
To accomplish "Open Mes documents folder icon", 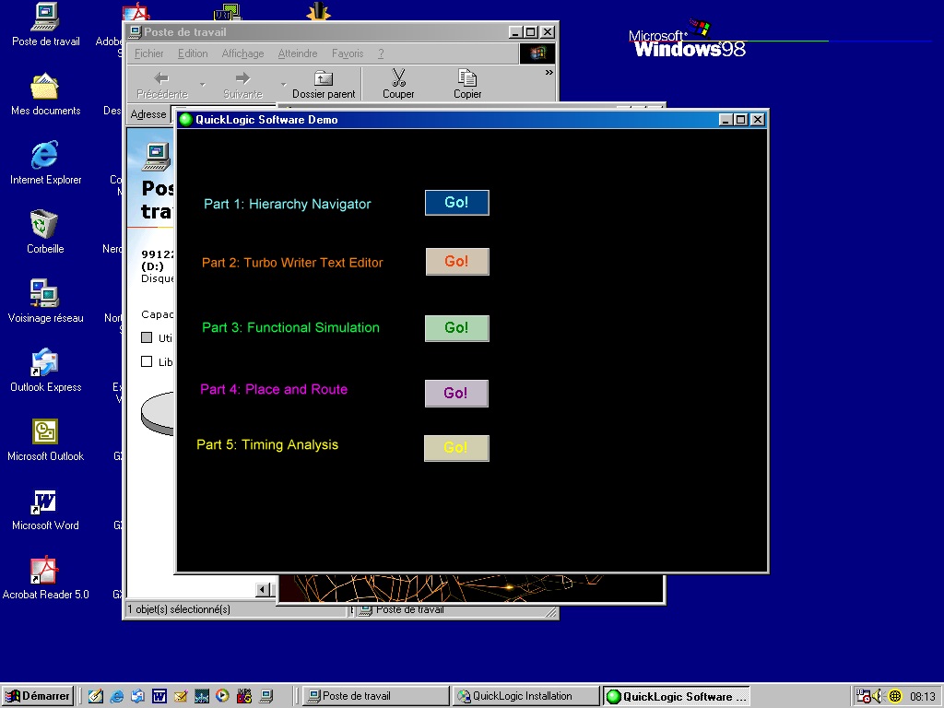I will coord(45,88).
